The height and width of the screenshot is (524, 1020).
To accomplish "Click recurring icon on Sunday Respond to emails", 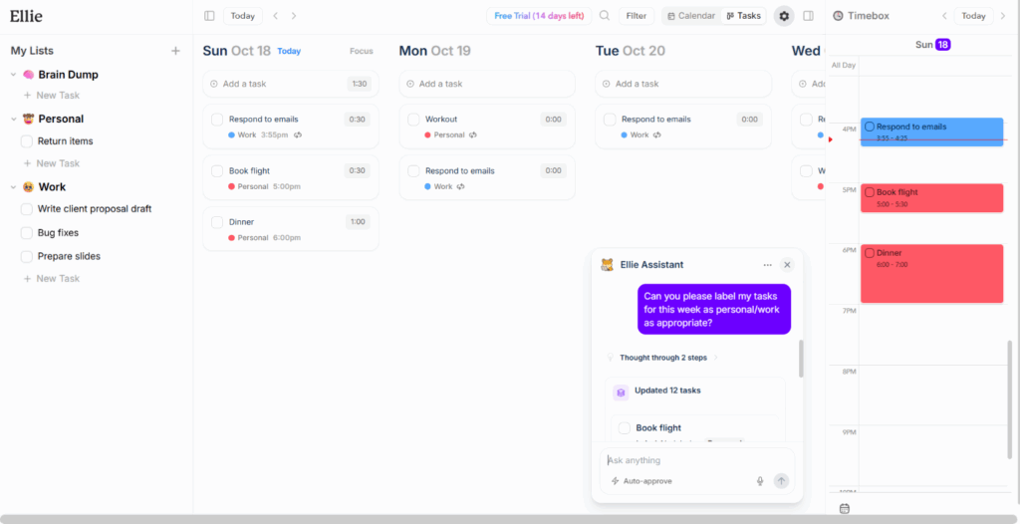I will click(297, 135).
